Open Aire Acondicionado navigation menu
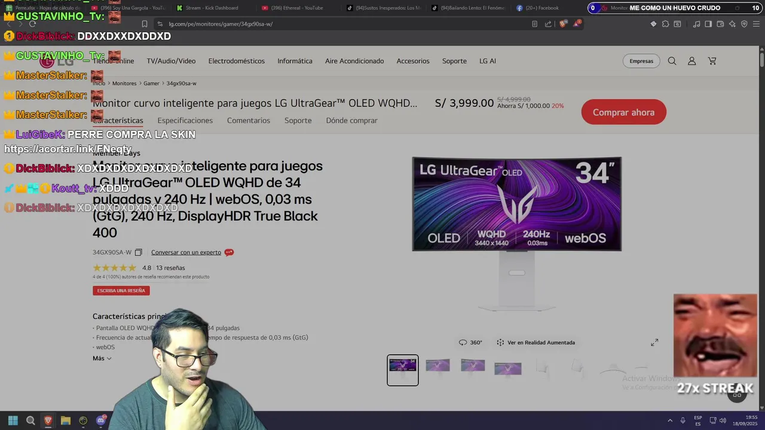Screen dimensions: 765x430 click(x=354, y=61)
